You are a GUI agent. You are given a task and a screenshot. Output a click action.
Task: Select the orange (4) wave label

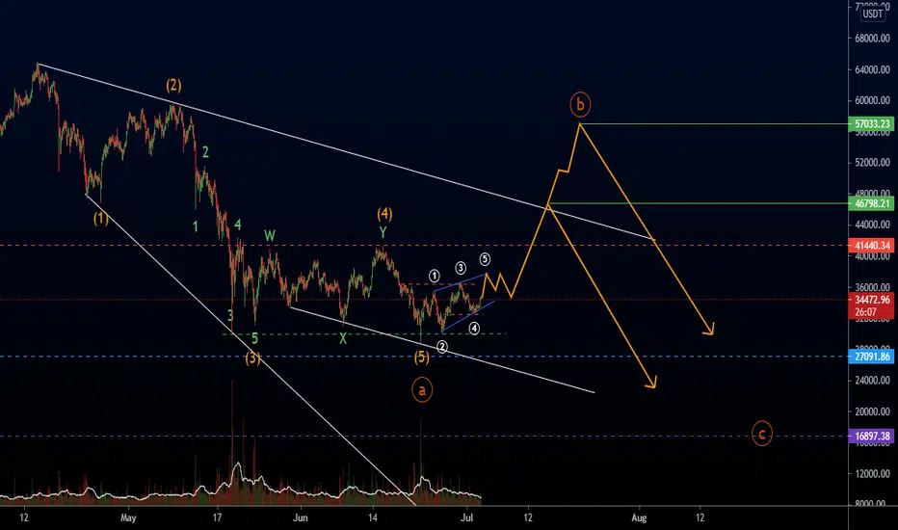click(384, 215)
